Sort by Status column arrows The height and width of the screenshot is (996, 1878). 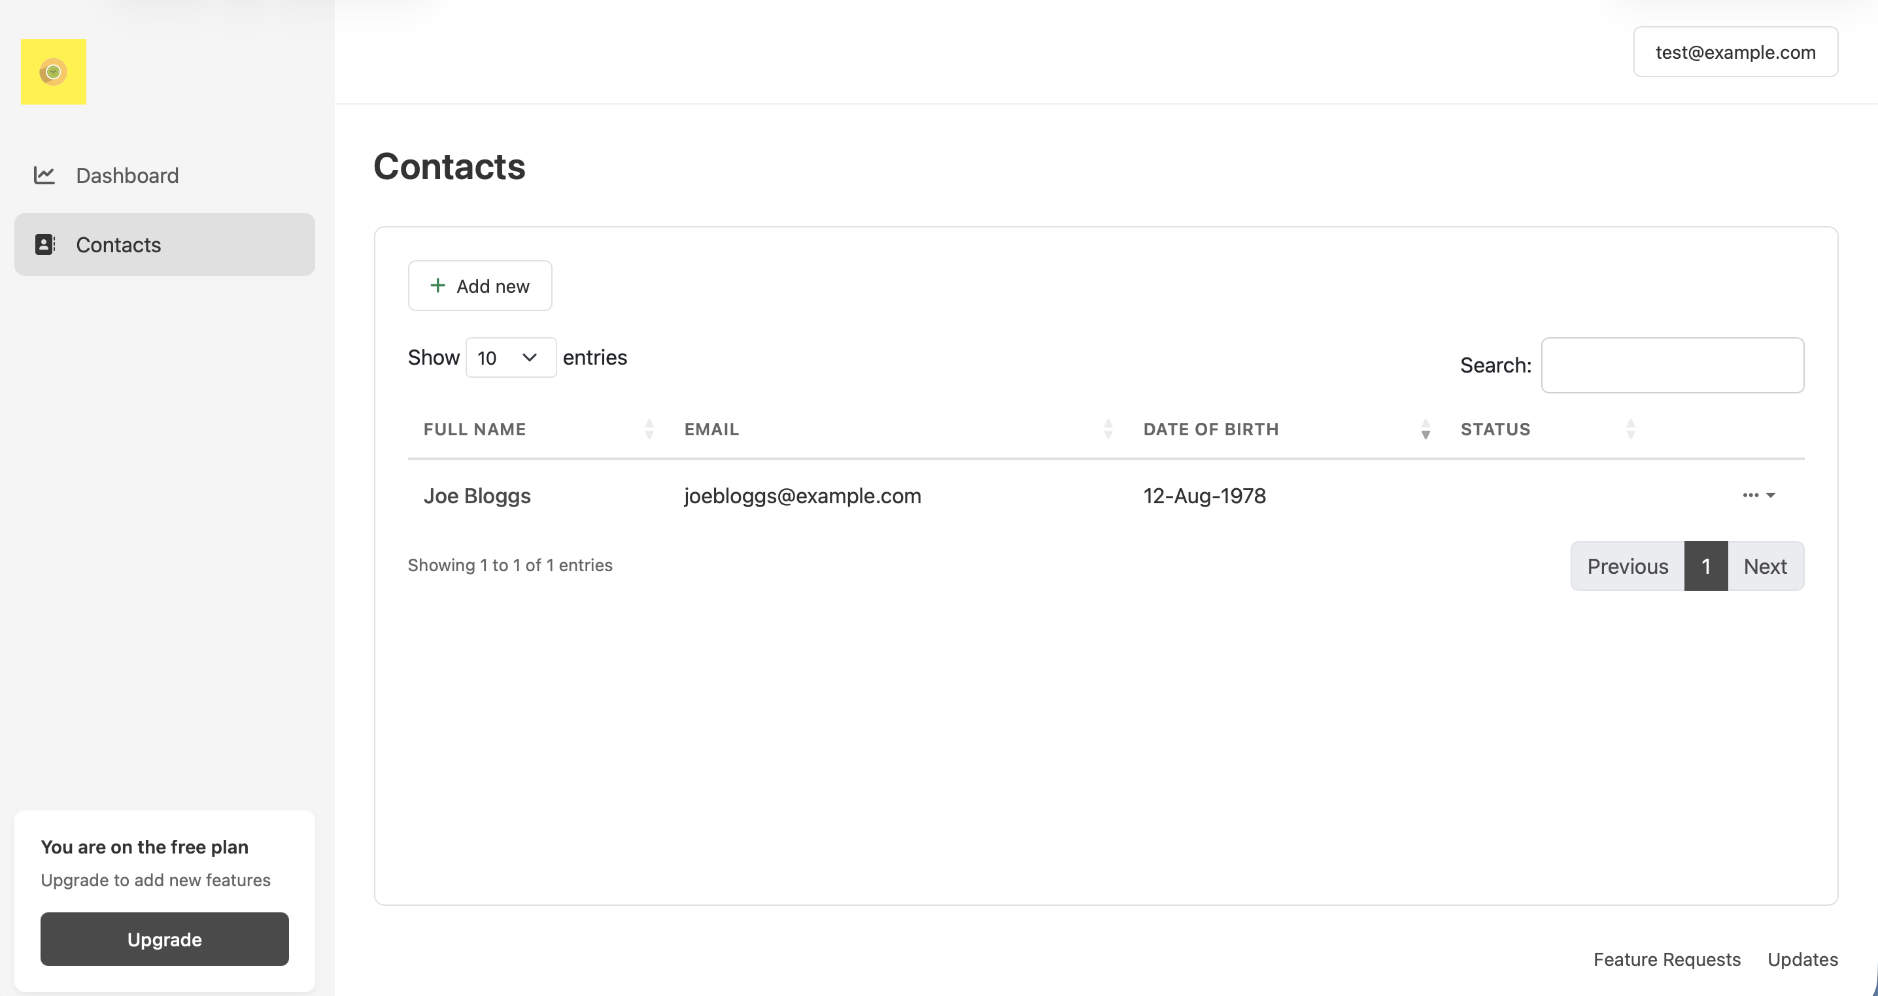[1630, 429]
